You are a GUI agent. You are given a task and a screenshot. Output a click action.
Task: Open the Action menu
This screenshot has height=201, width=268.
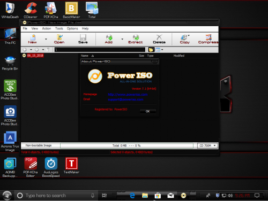click(47, 28)
